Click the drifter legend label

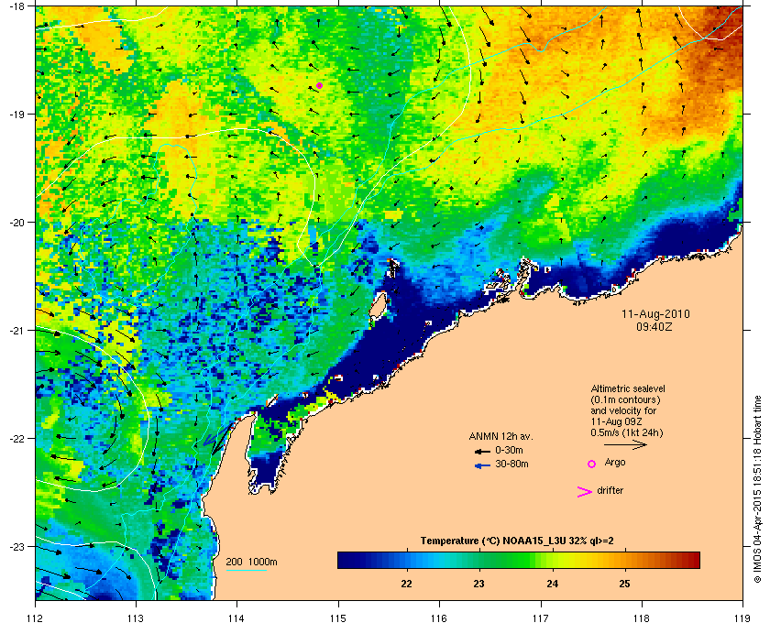(610, 490)
